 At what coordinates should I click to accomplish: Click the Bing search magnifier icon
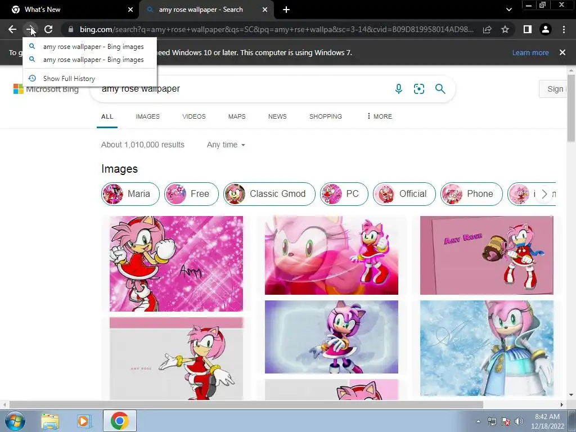pyautogui.click(x=440, y=88)
